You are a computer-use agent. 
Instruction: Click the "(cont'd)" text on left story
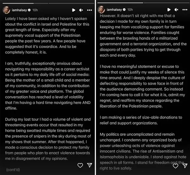point(13,169)
